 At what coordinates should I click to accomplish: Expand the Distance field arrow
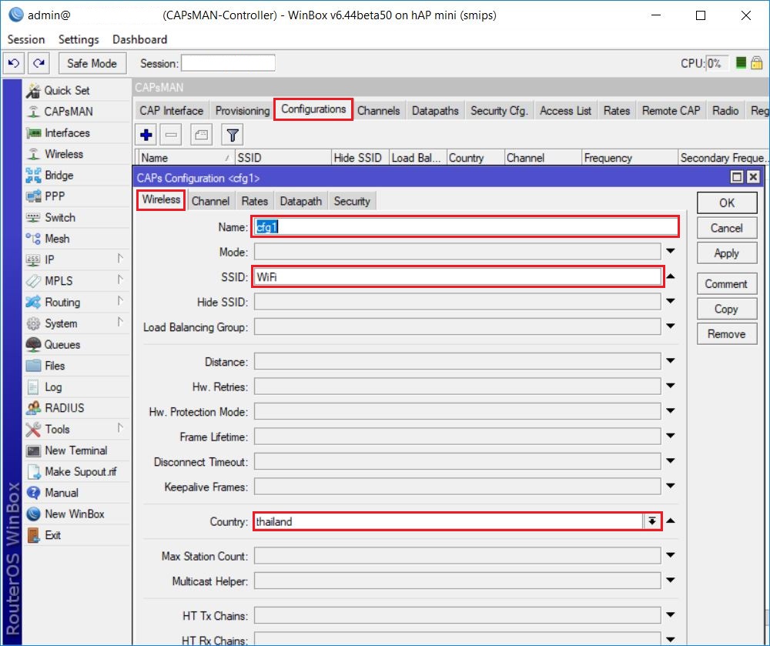click(x=671, y=361)
